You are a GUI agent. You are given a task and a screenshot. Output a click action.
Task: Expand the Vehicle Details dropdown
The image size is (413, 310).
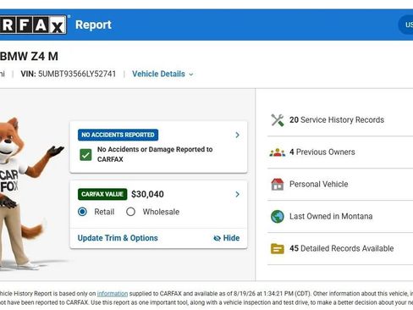(x=162, y=74)
